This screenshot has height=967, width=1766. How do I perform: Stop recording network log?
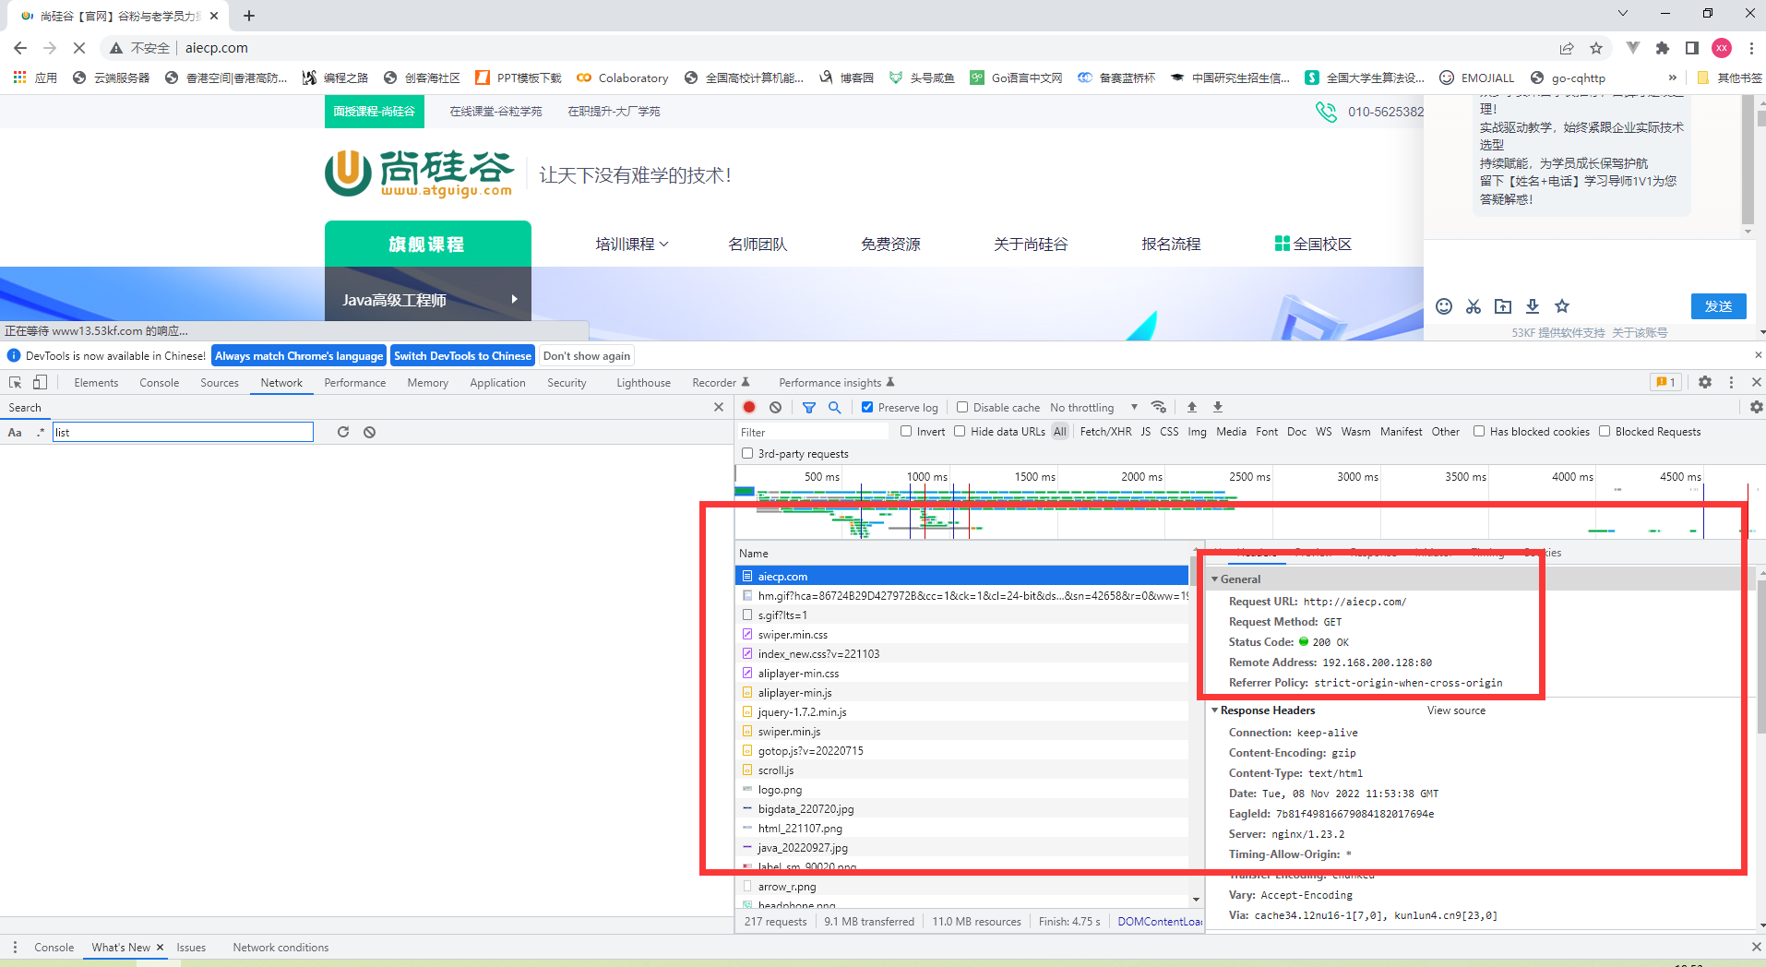pos(749,407)
